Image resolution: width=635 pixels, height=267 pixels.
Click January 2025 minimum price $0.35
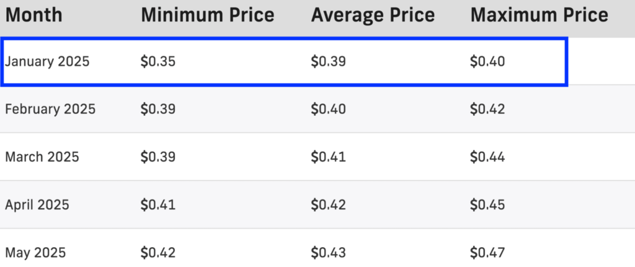click(x=158, y=61)
